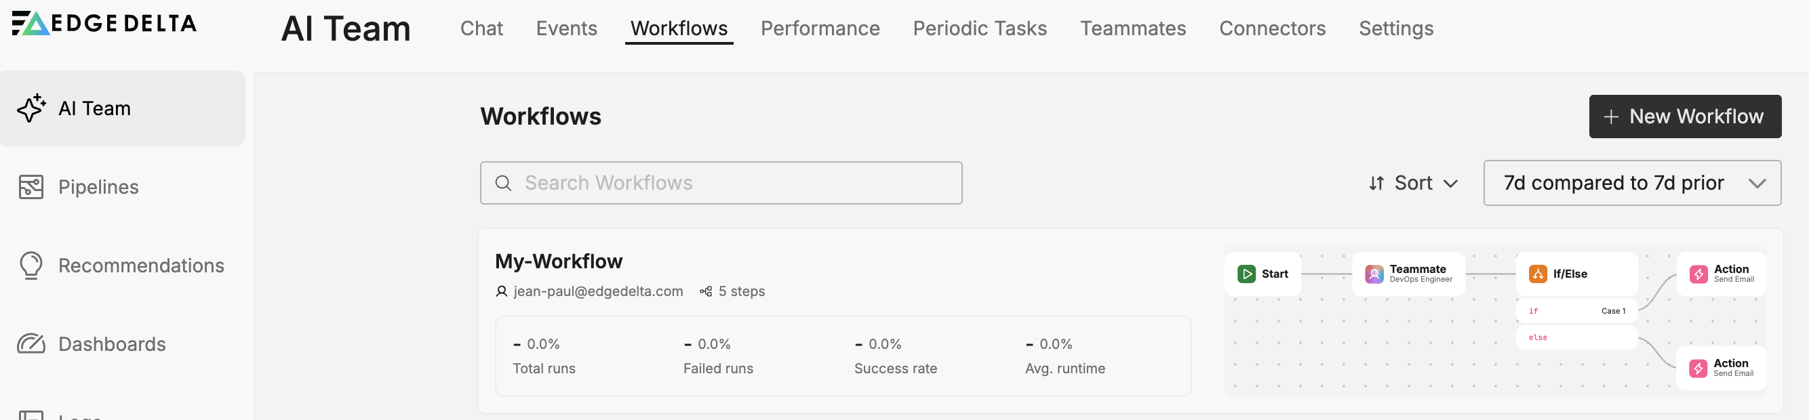The width and height of the screenshot is (1809, 420).
Task: Go to the Connectors tab
Action: tap(1272, 28)
